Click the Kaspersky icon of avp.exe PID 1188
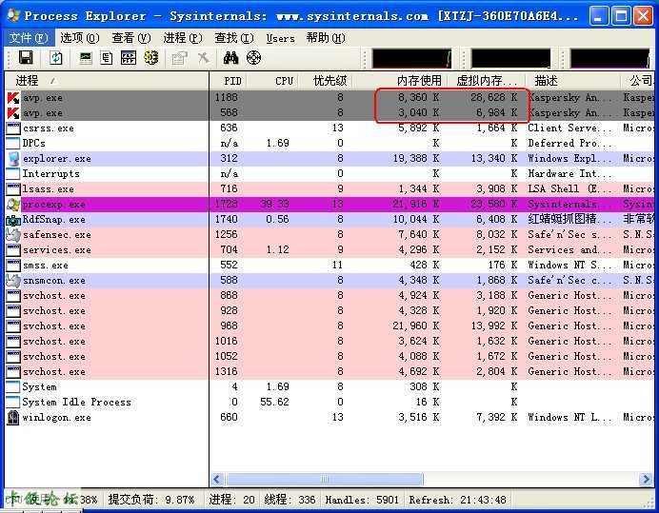Screen dimensions: 659x513 coord(13,98)
